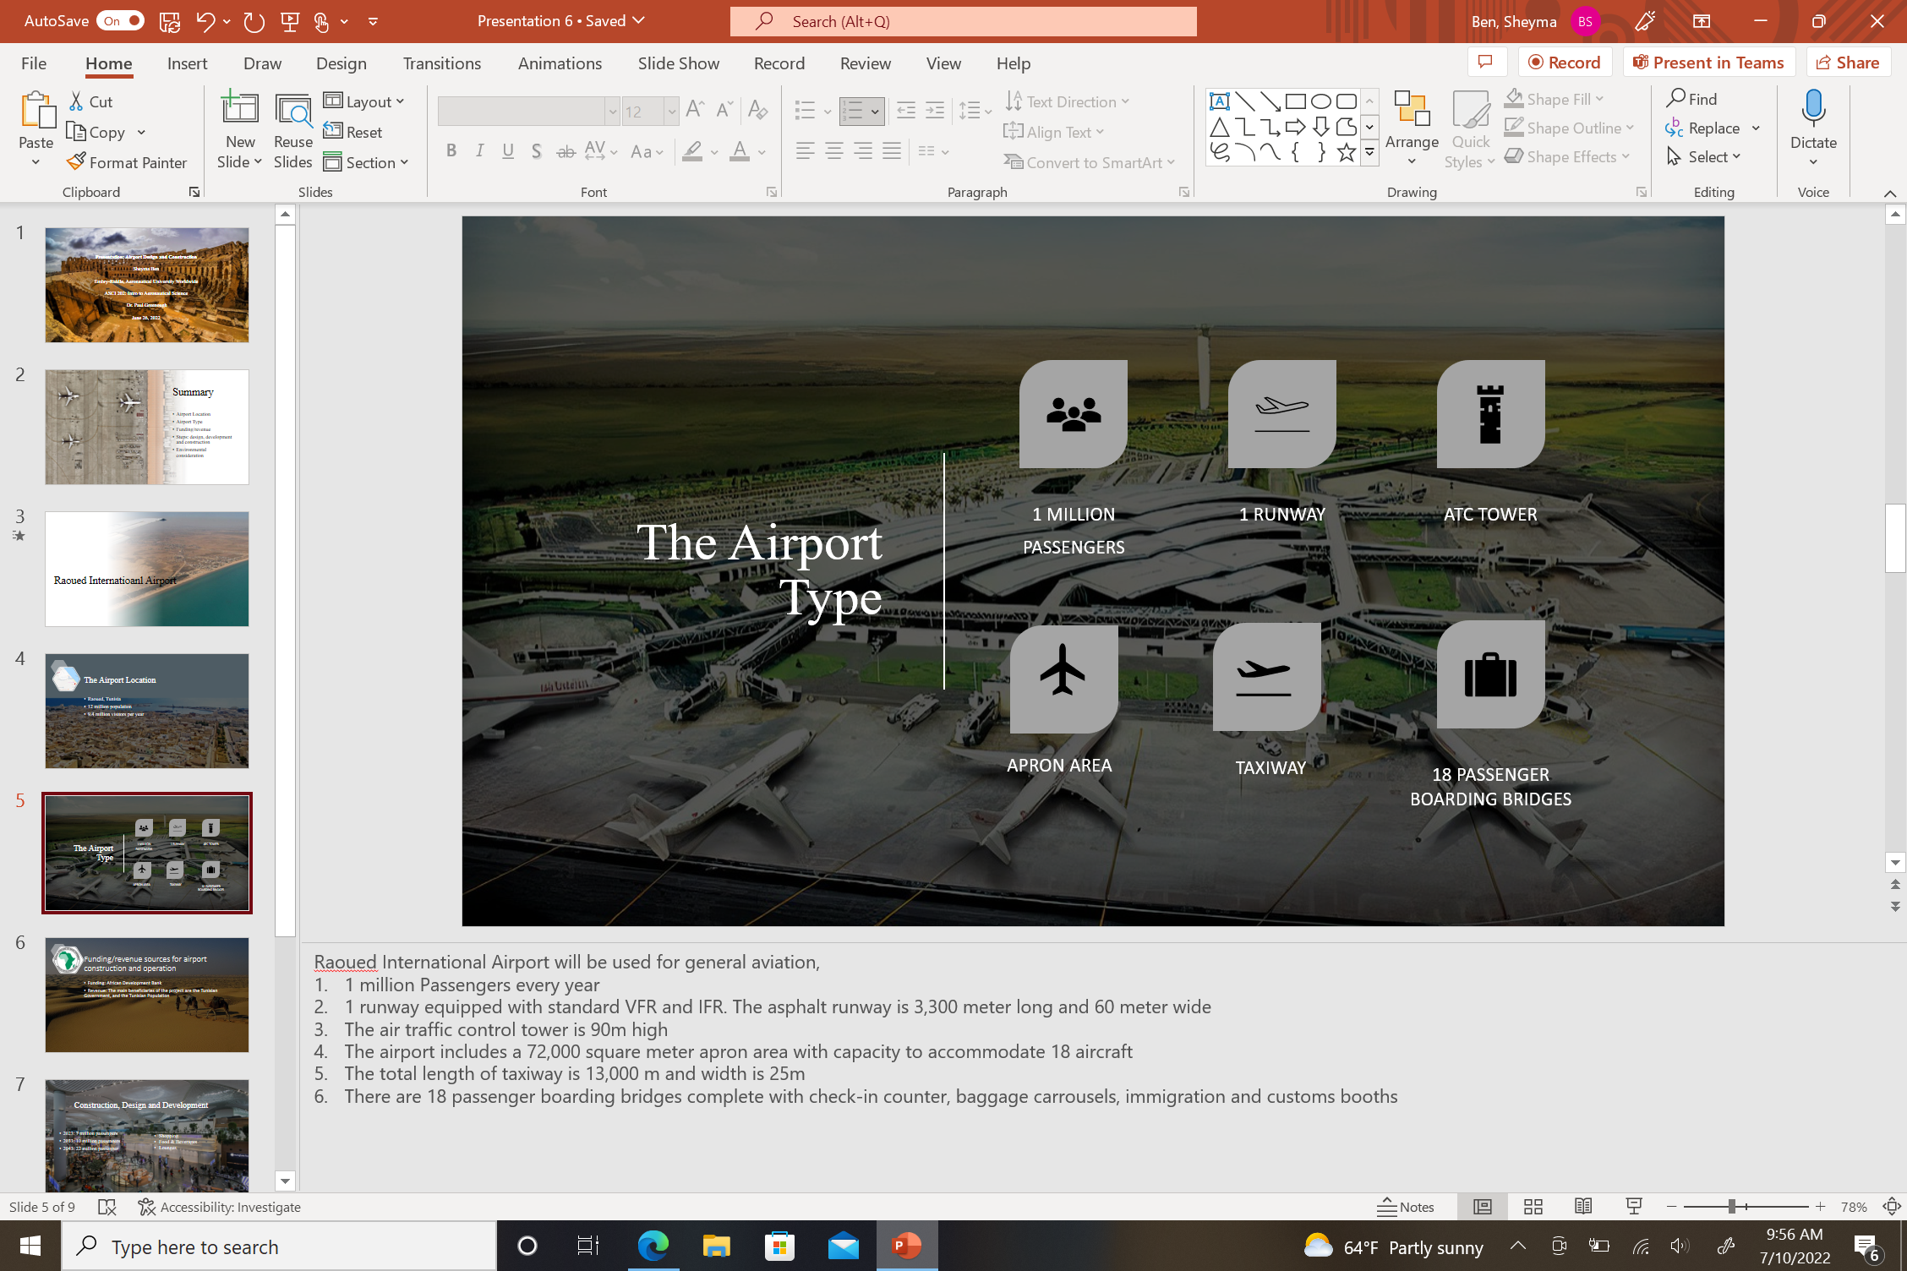
Task: Select slide 3 thumbnail Raoued Airport
Action: pyautogui.click(x=147, y=569)
